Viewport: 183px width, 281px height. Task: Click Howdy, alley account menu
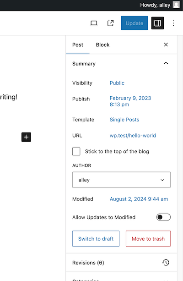[155, 5]
